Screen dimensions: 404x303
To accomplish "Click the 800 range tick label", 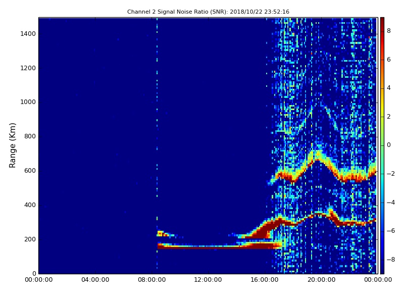I will (x=30, y=136).
